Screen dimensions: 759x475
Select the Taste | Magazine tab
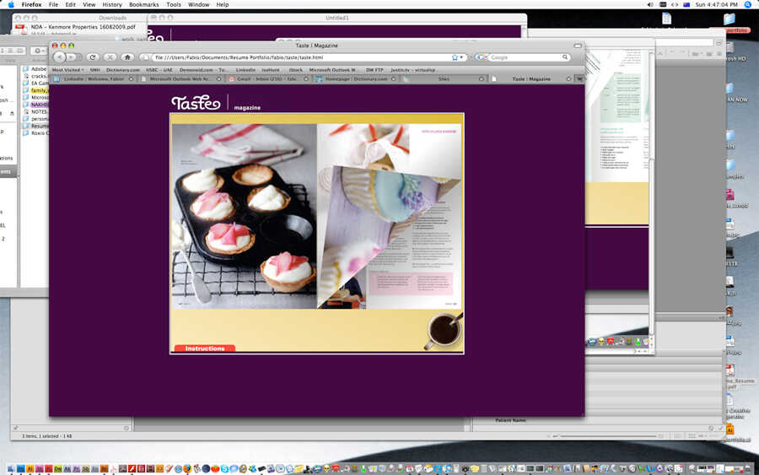coord(530,79)
